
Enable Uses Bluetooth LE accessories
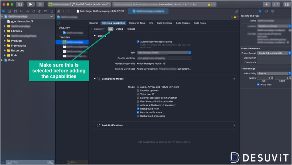[138, 102]
